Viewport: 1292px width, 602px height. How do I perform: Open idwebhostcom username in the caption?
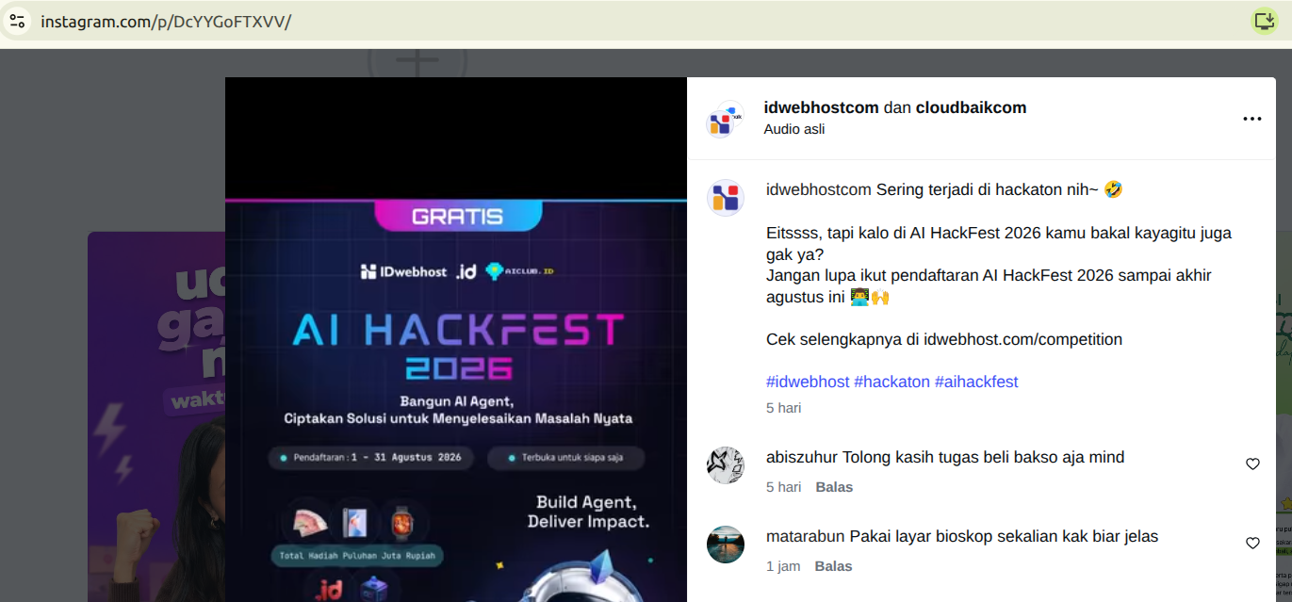[x=818, y=189]
